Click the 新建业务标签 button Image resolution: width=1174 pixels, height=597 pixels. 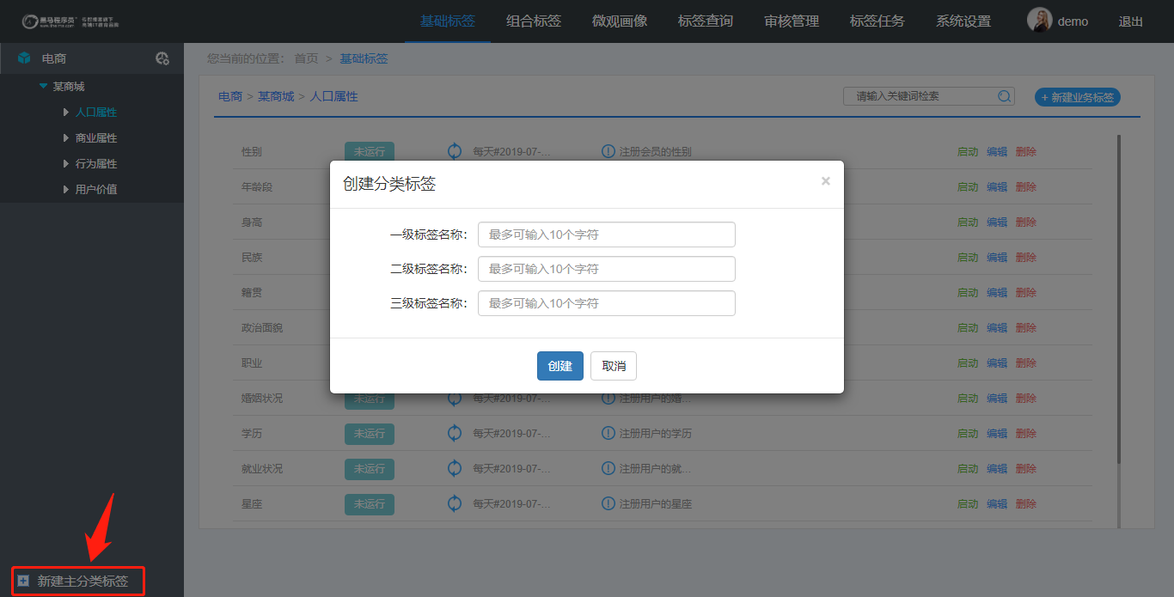(x=1078, y=97)
